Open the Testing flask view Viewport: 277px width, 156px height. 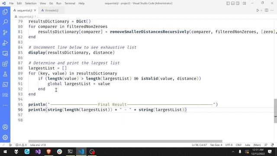5,74
